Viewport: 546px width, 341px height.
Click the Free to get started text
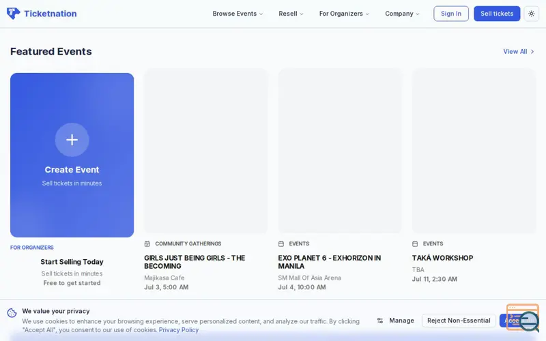click(x=72, y=283)
